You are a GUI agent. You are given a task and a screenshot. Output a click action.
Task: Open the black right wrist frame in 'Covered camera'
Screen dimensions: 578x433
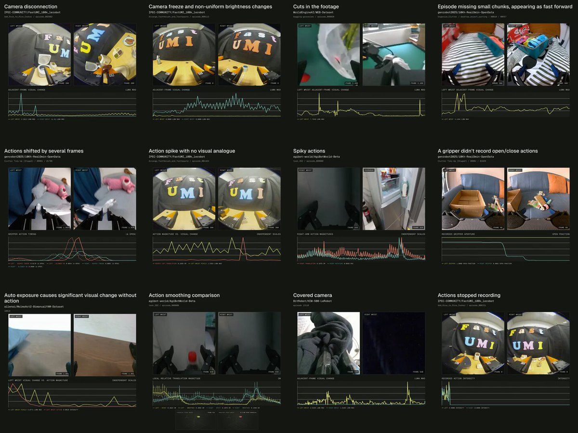(394, 344)
